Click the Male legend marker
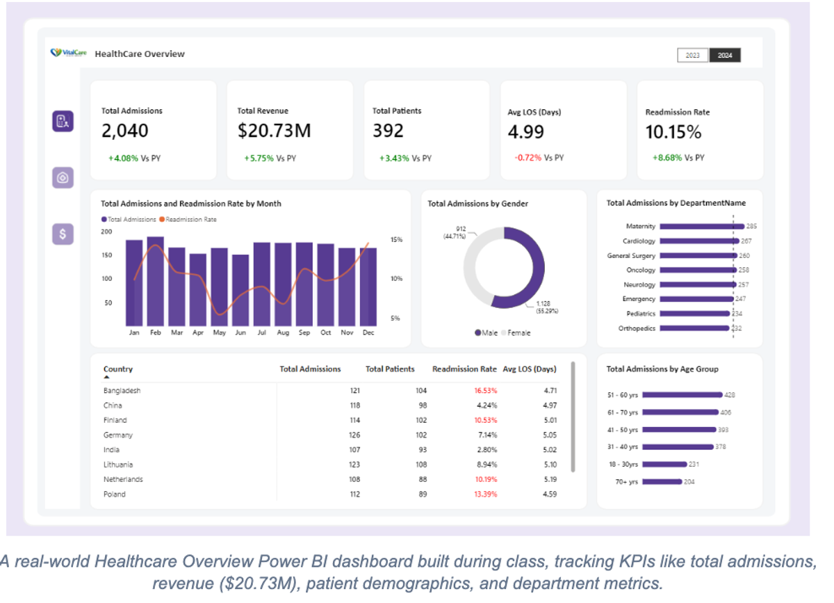 (x=477, y=333)
